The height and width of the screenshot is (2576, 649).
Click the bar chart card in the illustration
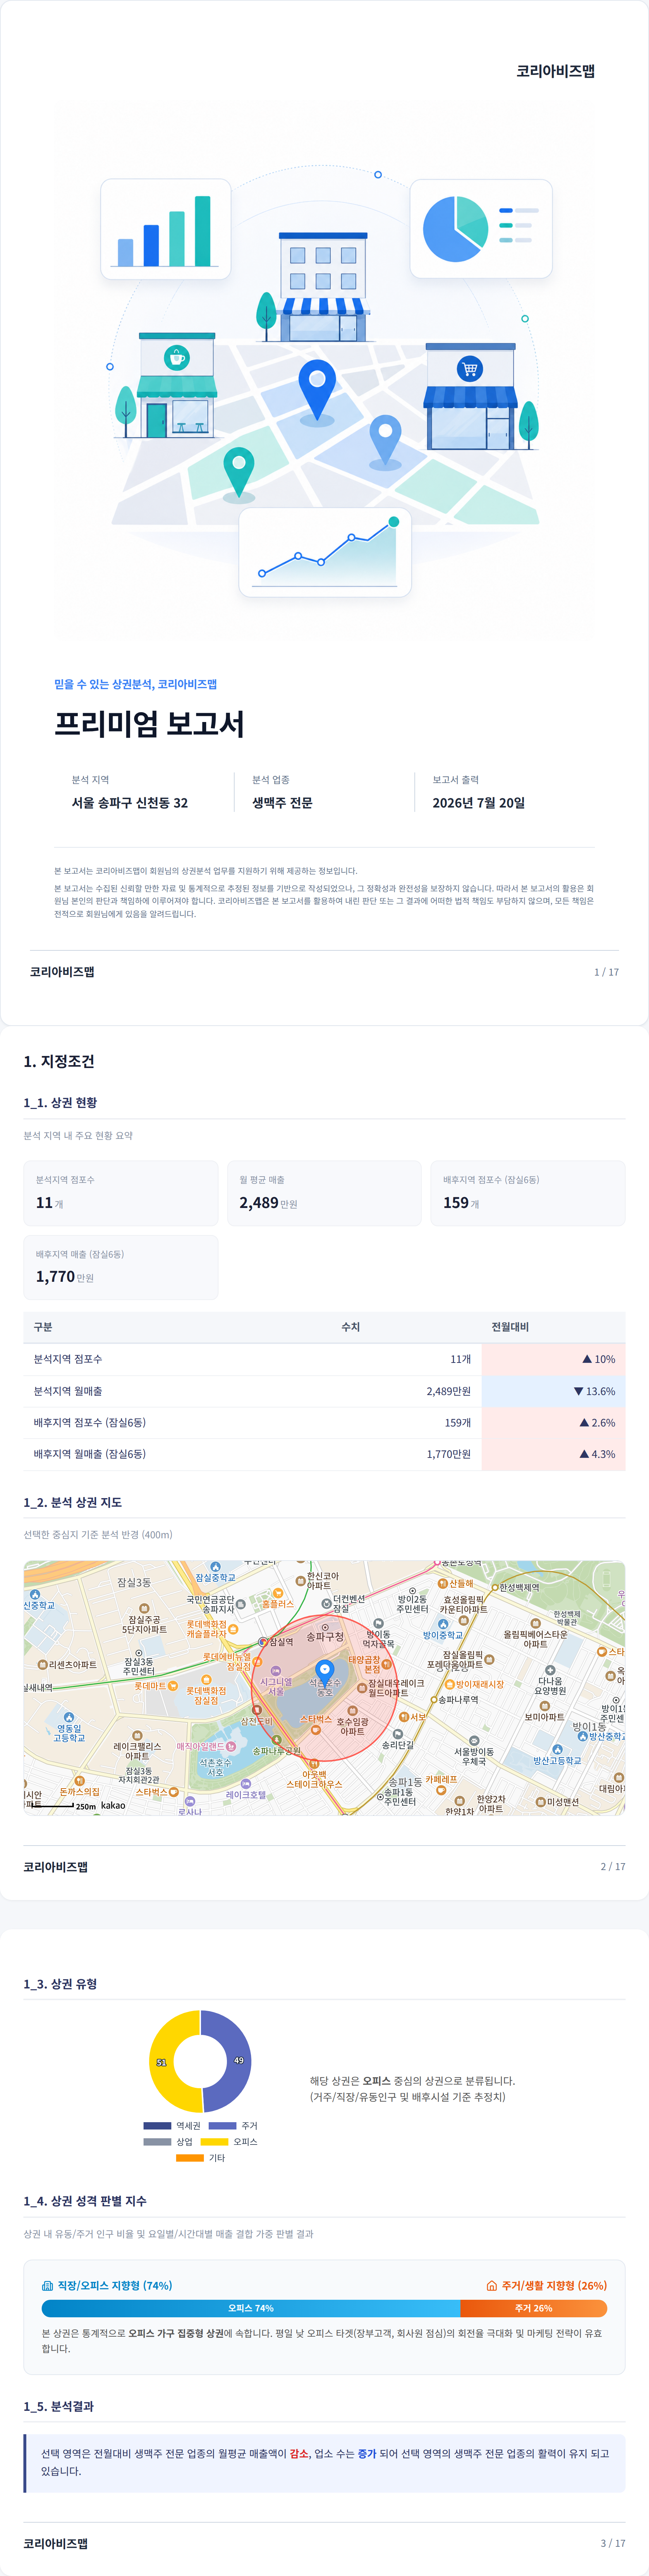point(165,229)
